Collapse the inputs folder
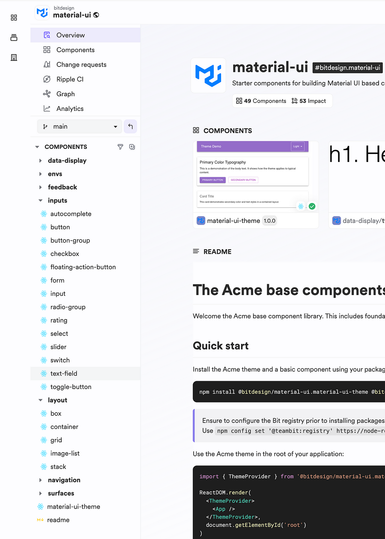This screenshot has width=385, height=539. (41, 201)
